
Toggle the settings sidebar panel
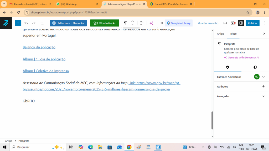pyautogui.click(x=241, y=23)
